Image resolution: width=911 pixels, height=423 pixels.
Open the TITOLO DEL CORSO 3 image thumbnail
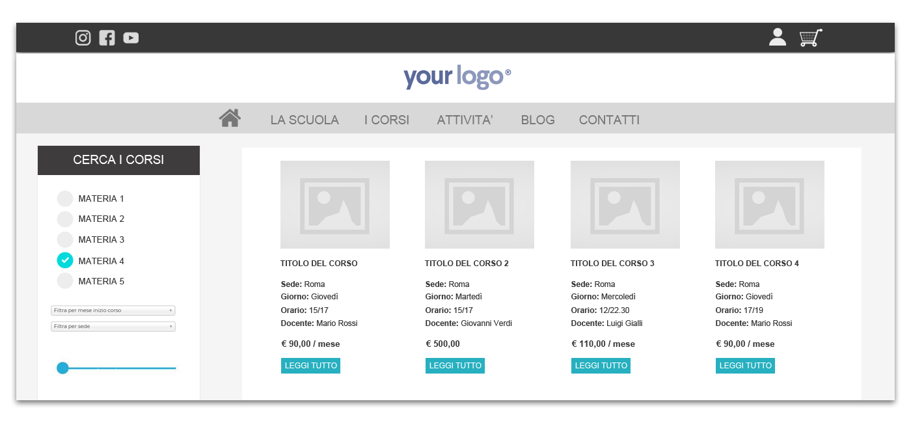[x=625, y=204]
